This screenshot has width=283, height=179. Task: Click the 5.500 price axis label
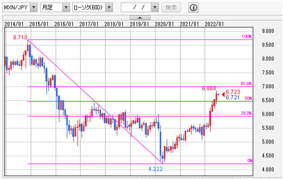tap(268, 128)
